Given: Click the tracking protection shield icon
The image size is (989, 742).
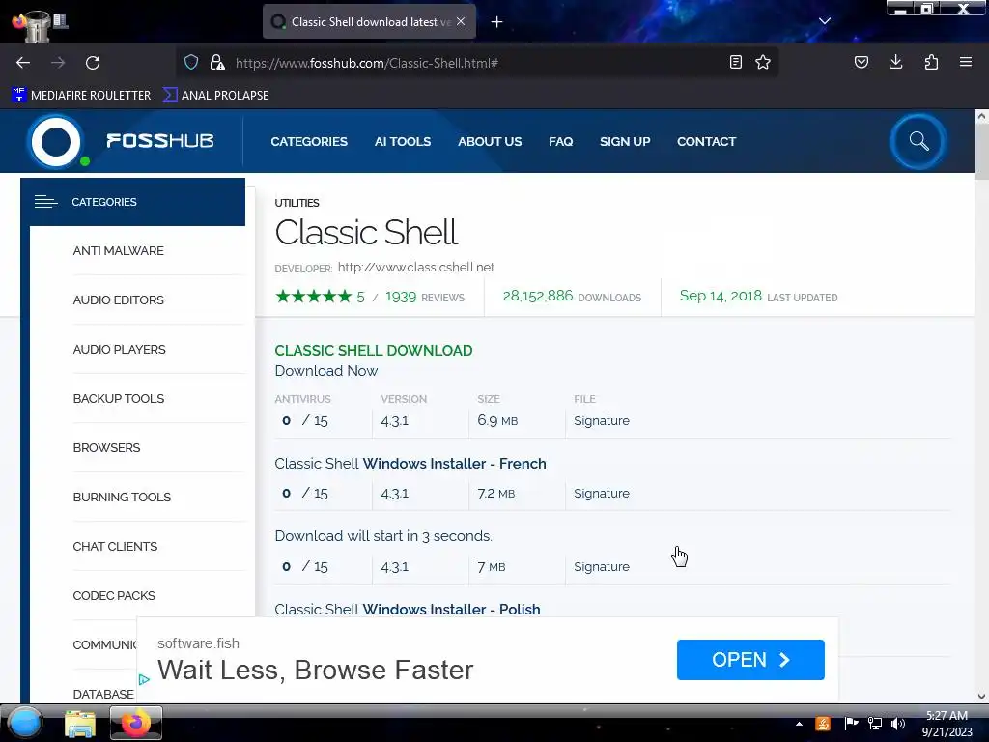Looking at the screenshot, I should click(x=191, y=62).
